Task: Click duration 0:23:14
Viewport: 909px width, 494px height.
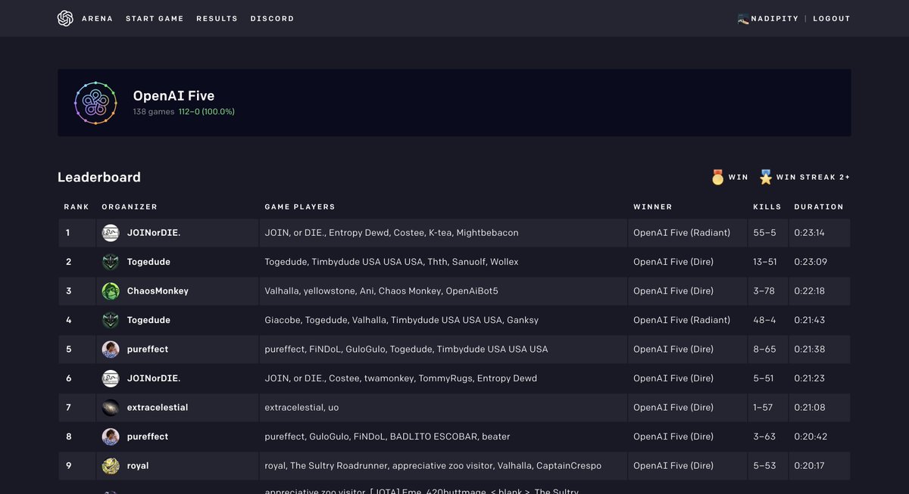Action: point(809,233)
